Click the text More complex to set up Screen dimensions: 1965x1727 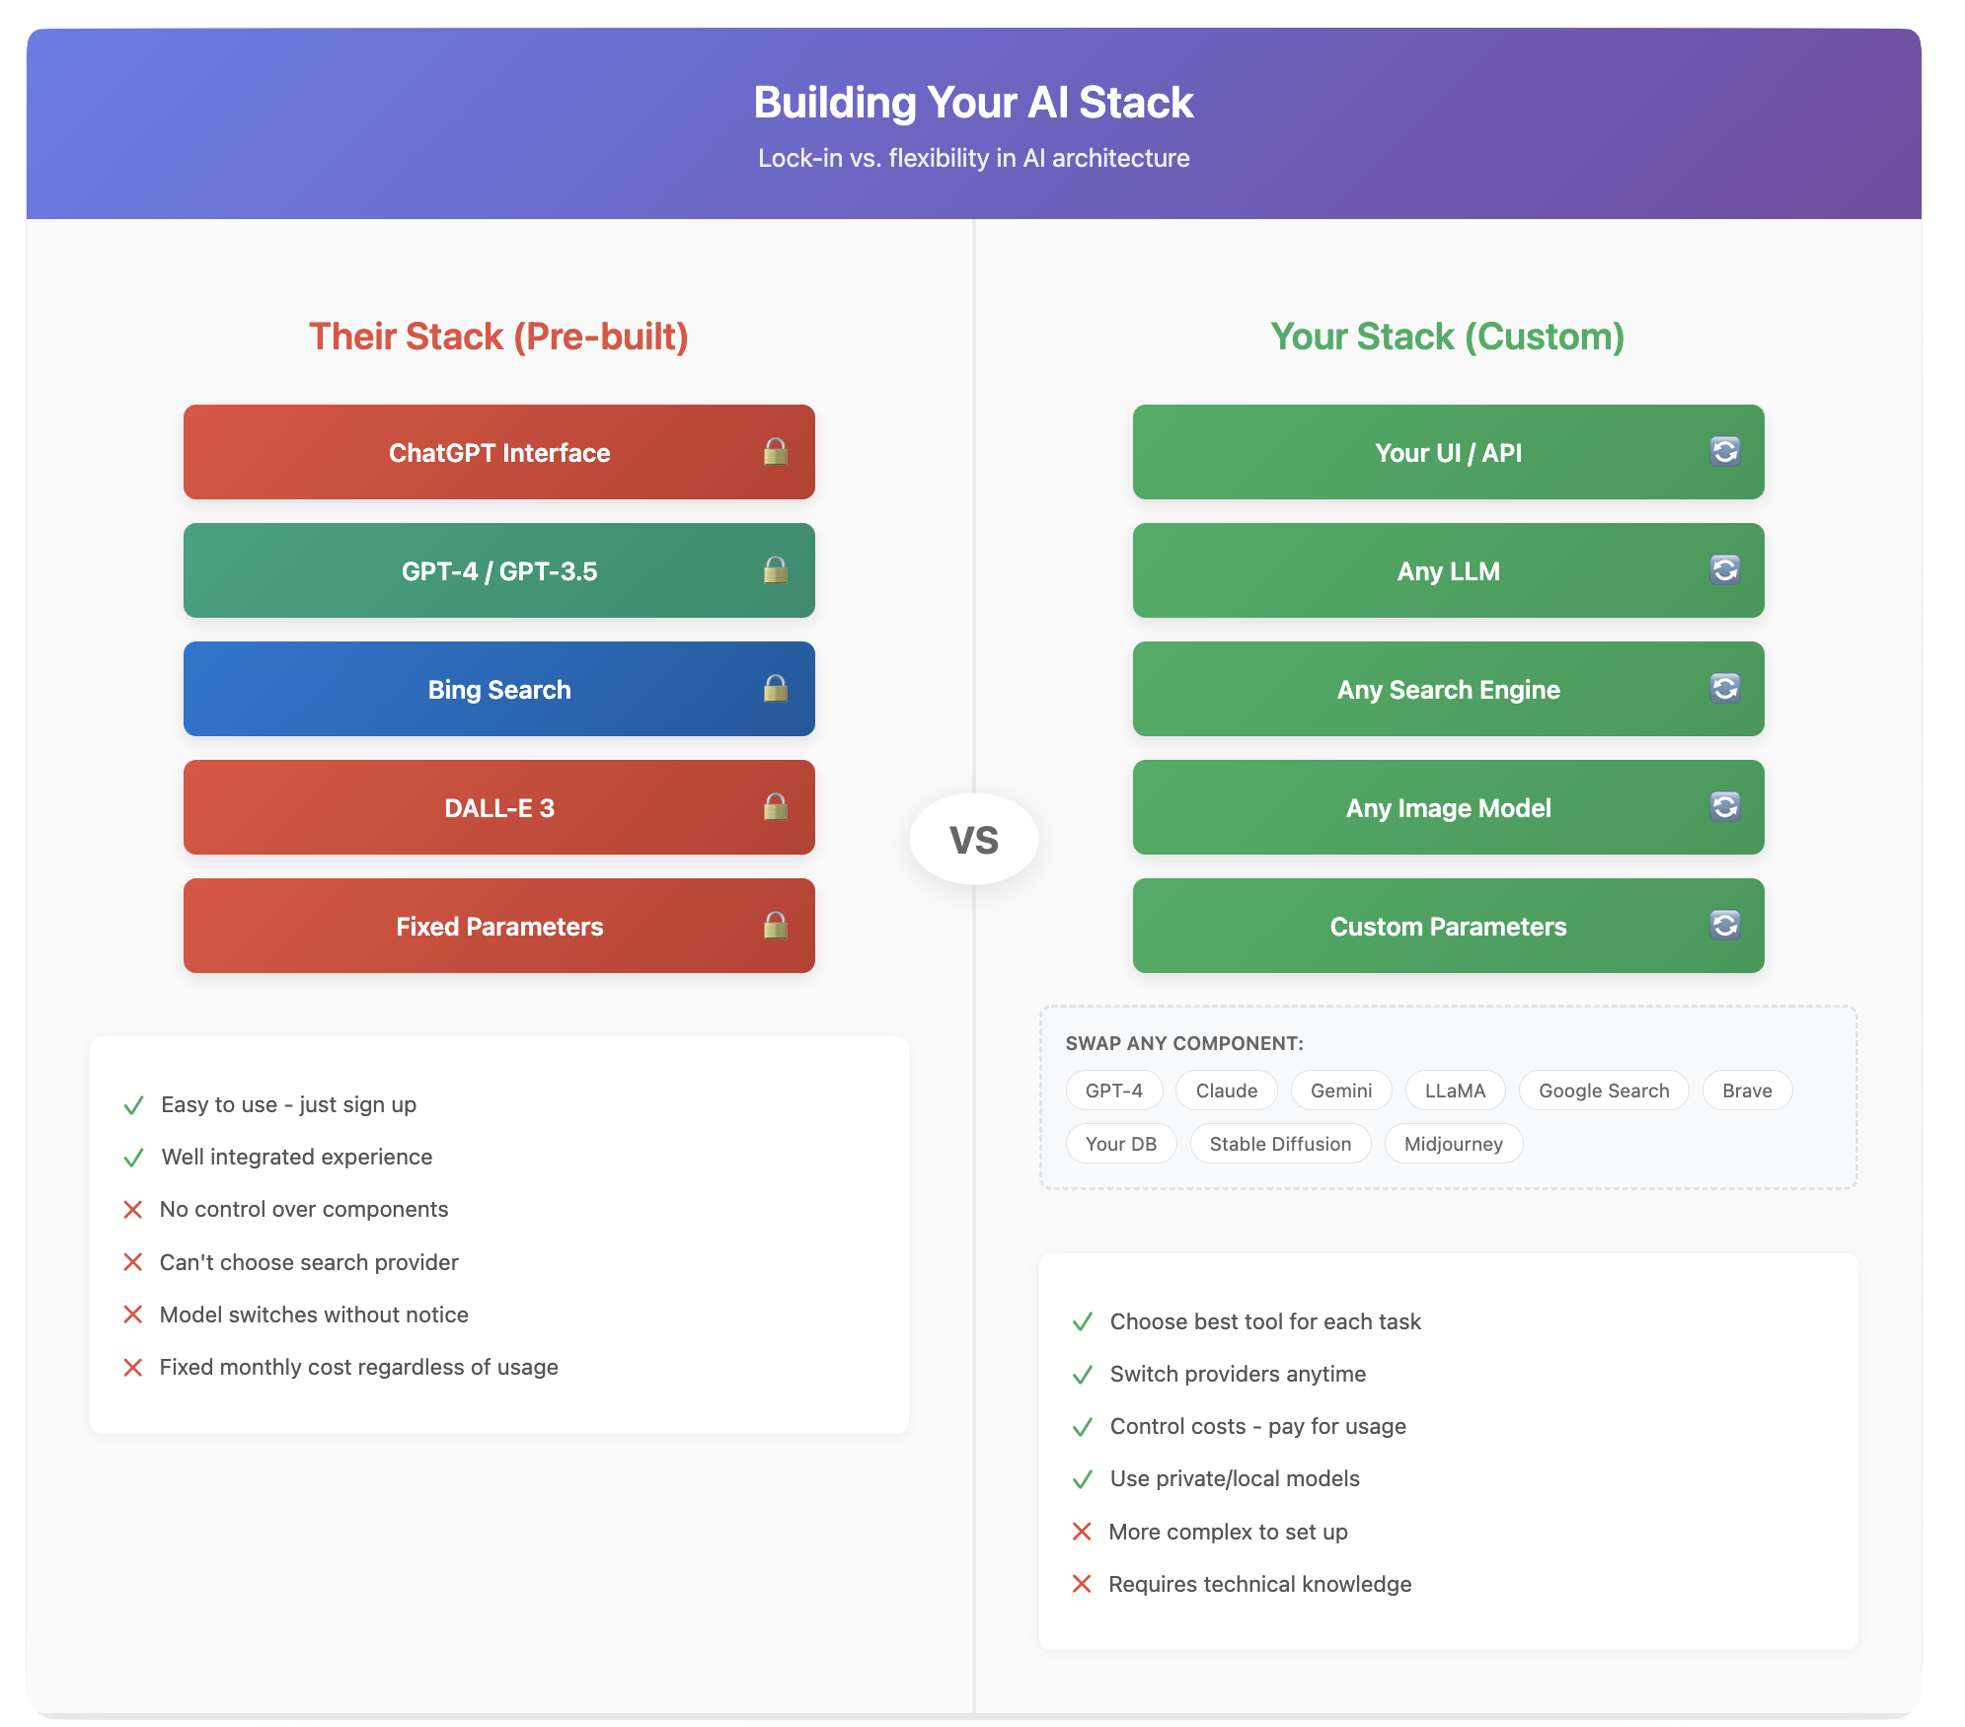[x=1229, y=1532]
